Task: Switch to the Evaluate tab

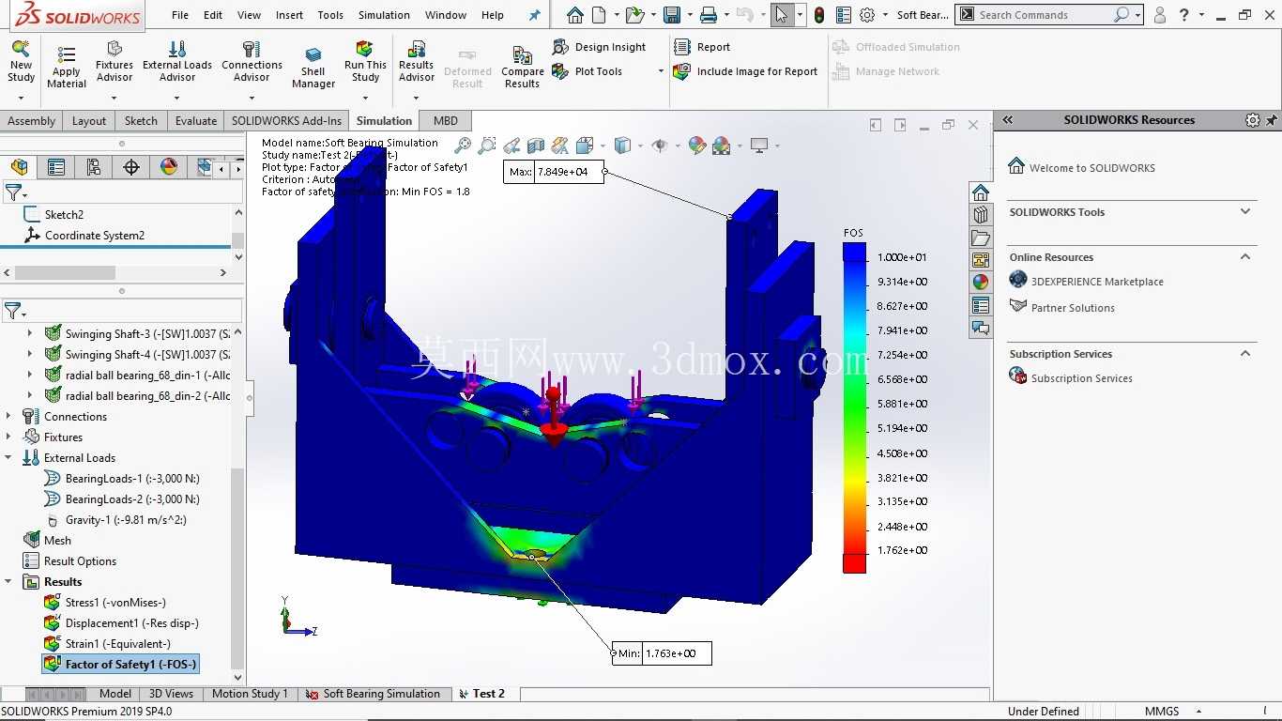Action: pyautogui.click(x=196, y=120)
